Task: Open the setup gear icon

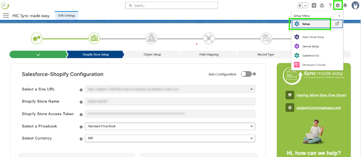Action: click(x=338, y=5)
